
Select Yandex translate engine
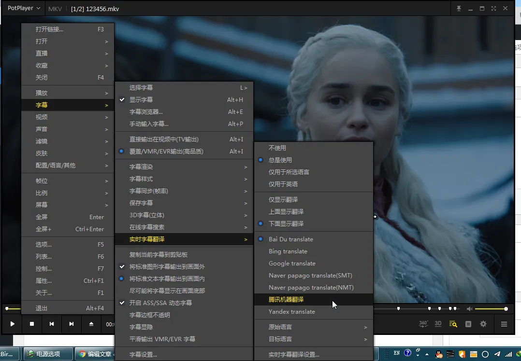click(x=314, y=312)
